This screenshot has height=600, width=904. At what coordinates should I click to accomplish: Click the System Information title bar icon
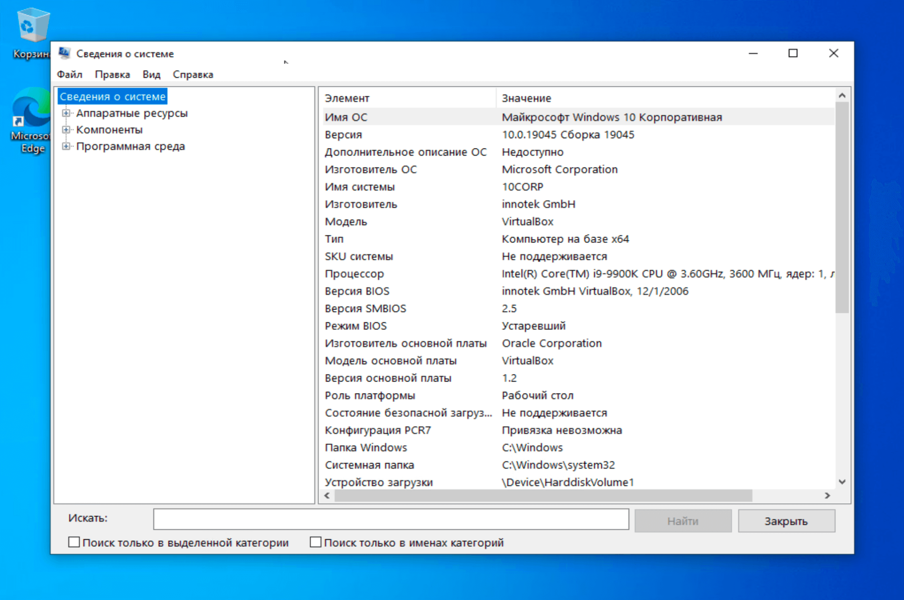tap(64, 53)
